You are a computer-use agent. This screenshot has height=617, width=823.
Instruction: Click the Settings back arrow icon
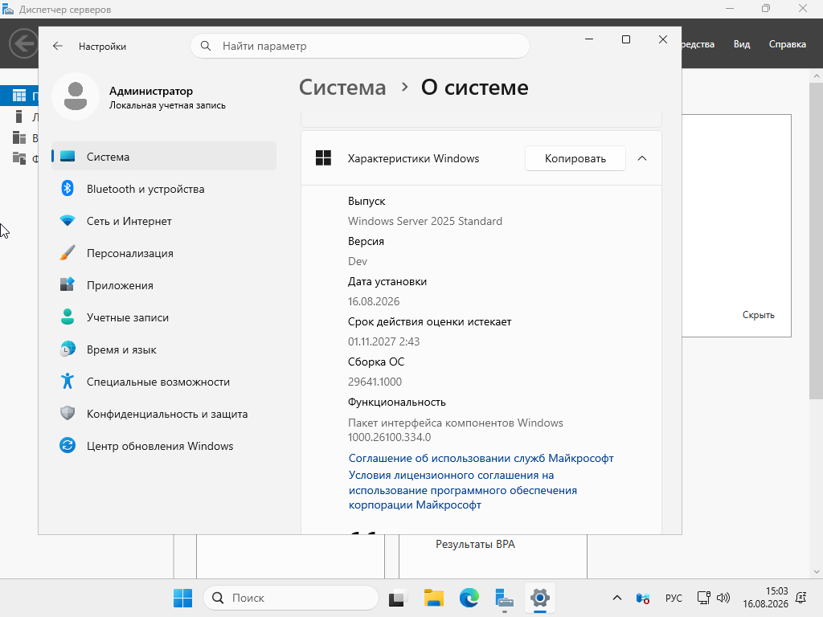coord(58,46)
